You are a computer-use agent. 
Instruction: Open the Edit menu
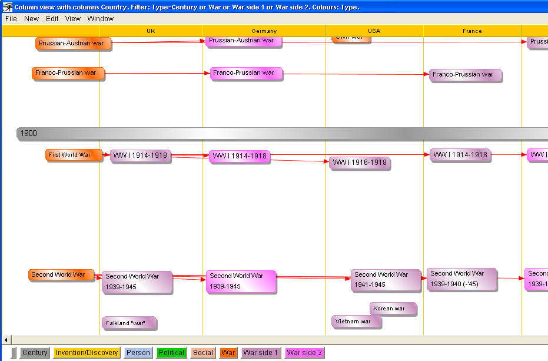52,18
